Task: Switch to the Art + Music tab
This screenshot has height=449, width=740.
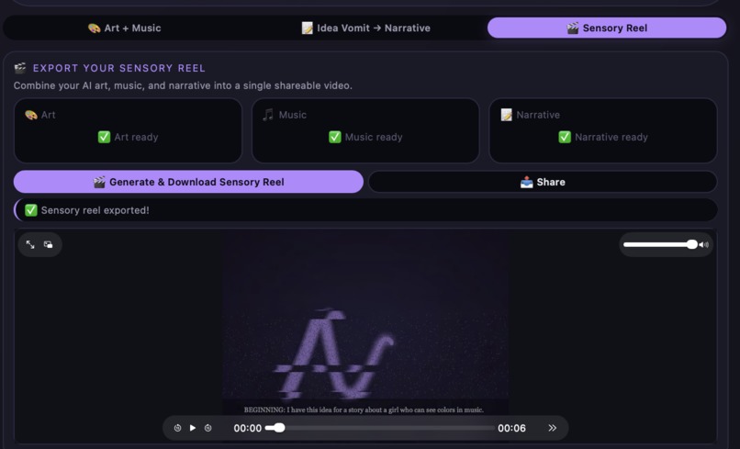Action: coord(125,28)
